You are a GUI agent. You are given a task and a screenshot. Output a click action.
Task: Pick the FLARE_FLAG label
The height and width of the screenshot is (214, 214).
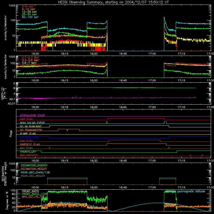point(28,133)
